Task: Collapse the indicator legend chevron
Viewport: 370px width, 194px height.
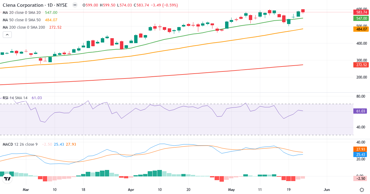Action: pyautogui.click(x=7, y=35)
